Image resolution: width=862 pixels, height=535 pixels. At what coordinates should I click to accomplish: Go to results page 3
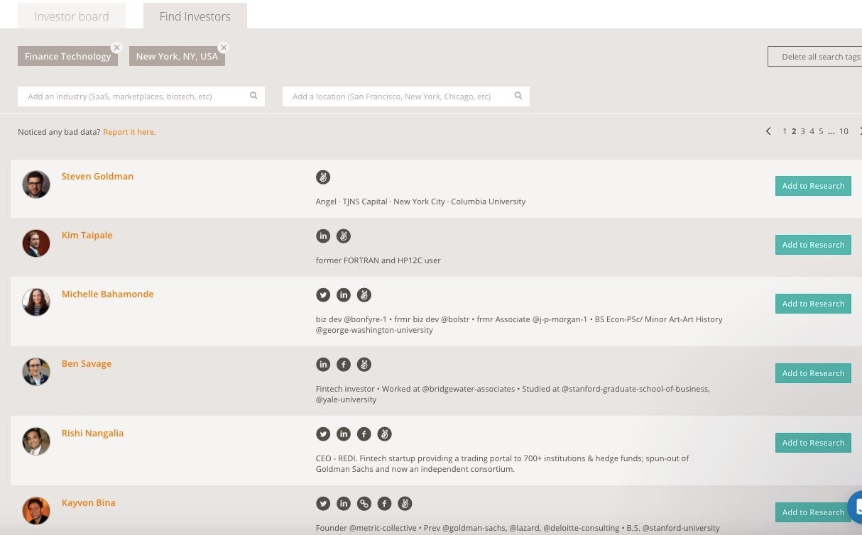pos(803,131)
